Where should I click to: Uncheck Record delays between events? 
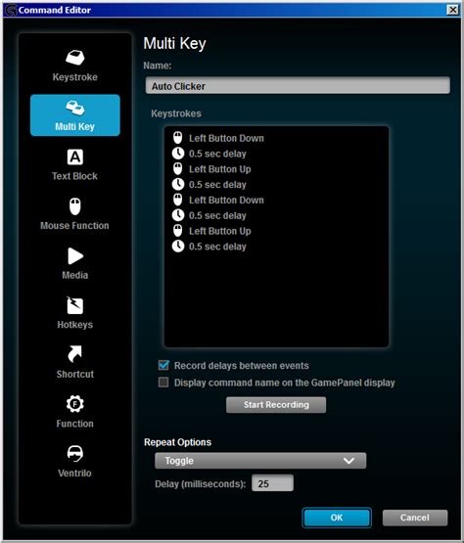pos(163,365)
